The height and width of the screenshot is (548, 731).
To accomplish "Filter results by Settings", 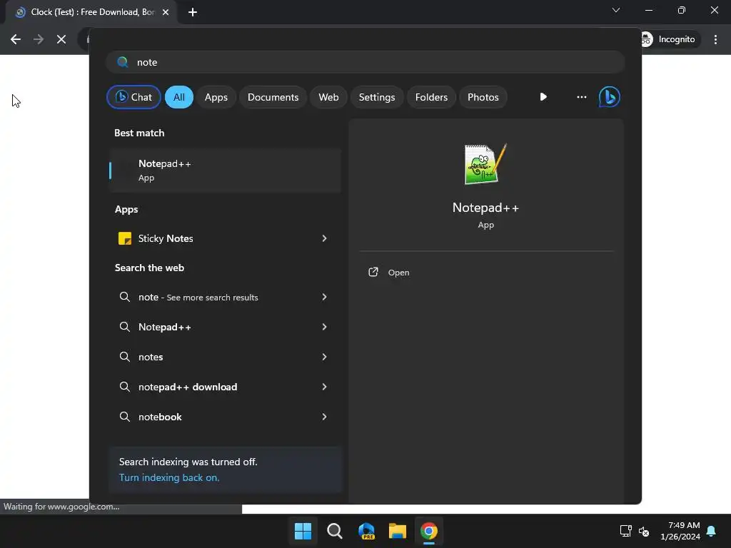I will tap(377, 97).
